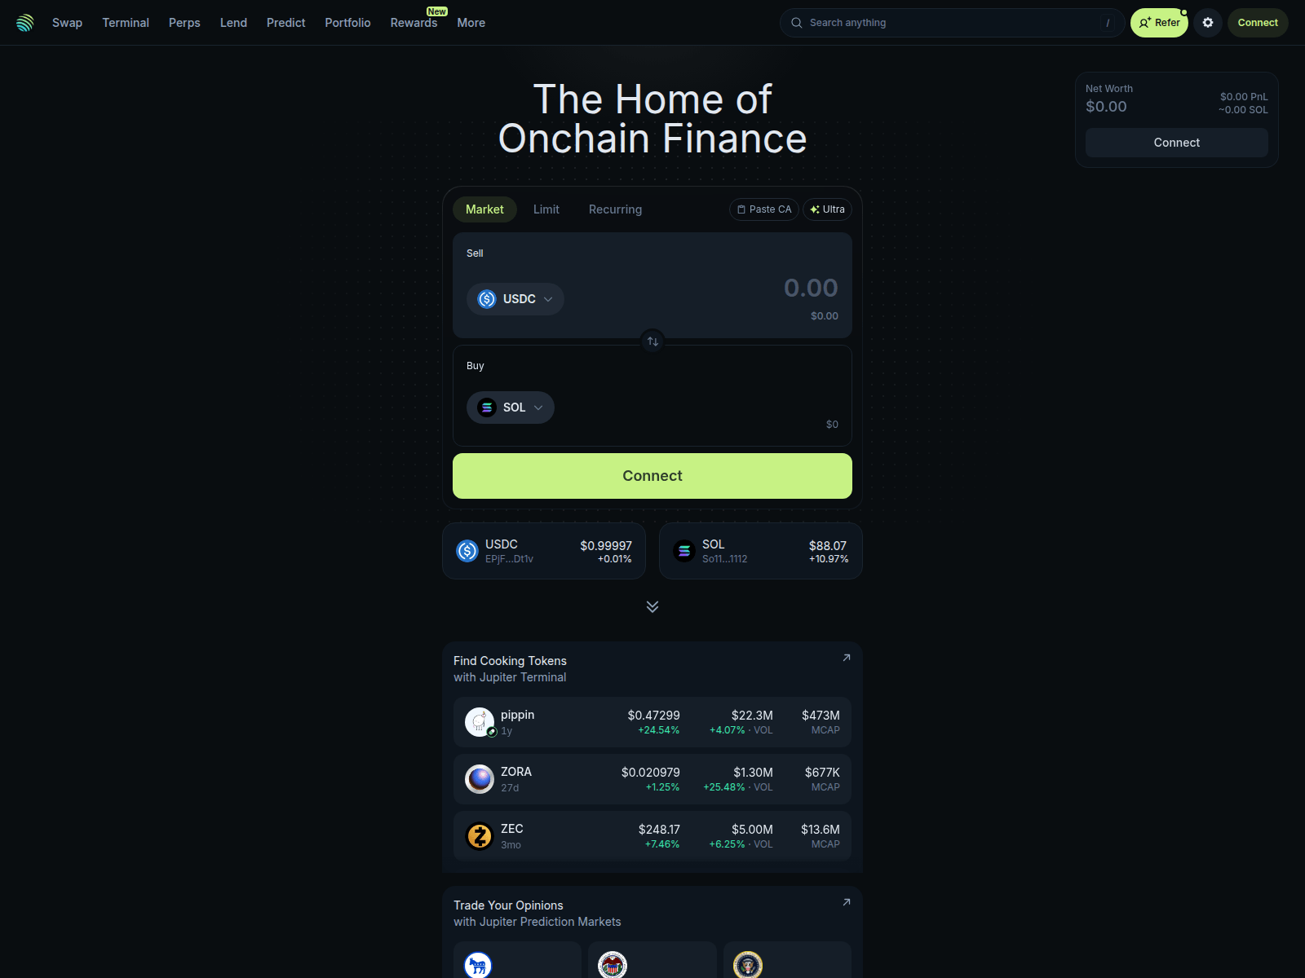Open the More menu
The image size is (1305, 978).
[x=471, y=23]
